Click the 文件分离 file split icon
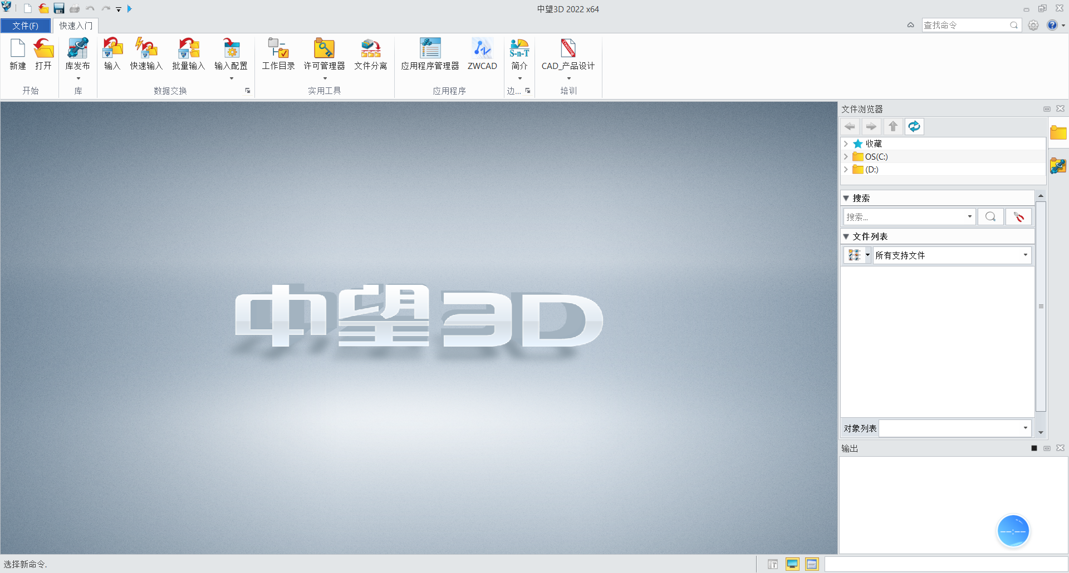 371,48
